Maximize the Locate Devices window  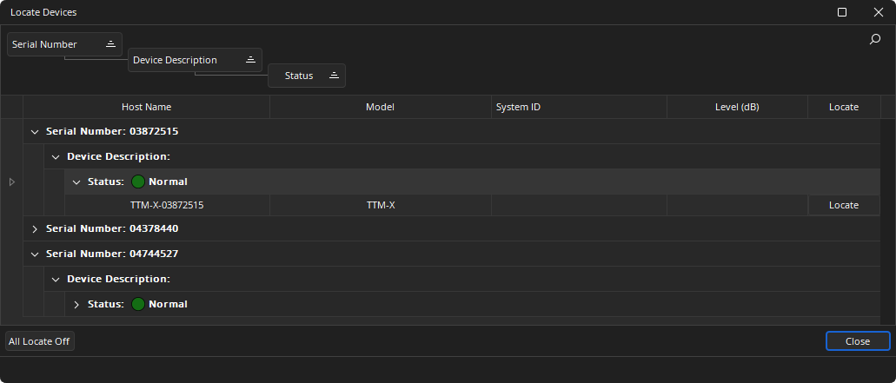click(x=841, y=12)
